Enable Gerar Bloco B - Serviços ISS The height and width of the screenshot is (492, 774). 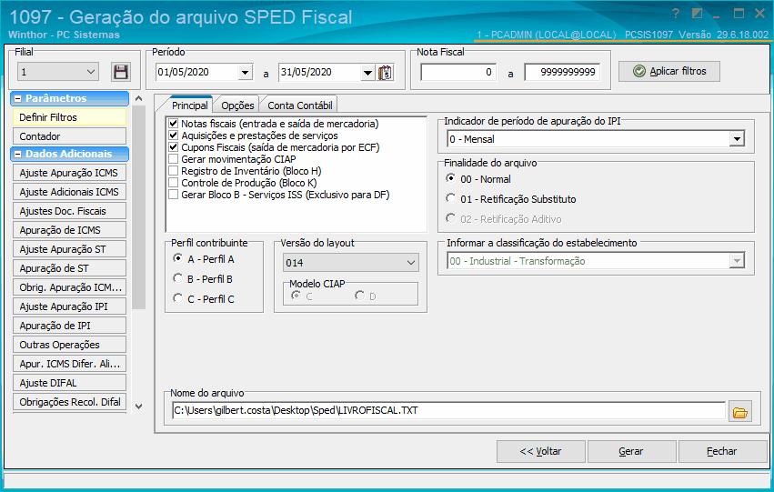(x=173, y=195)
